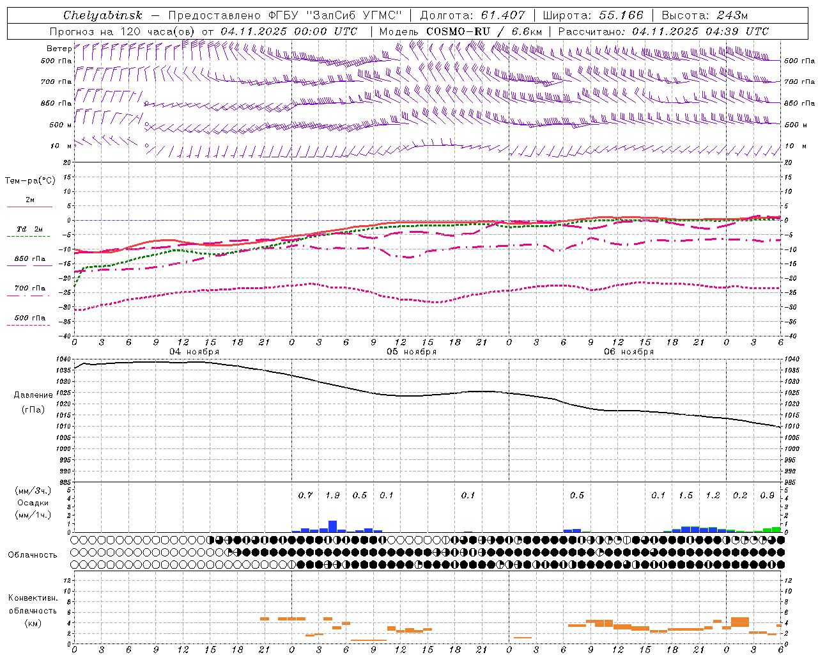Click the Ветер wind panel label

pos(59,49)
